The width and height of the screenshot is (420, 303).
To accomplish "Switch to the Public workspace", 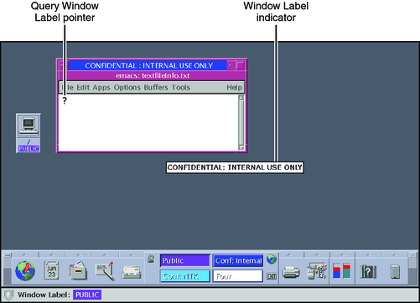I will (x=185, y=260).
